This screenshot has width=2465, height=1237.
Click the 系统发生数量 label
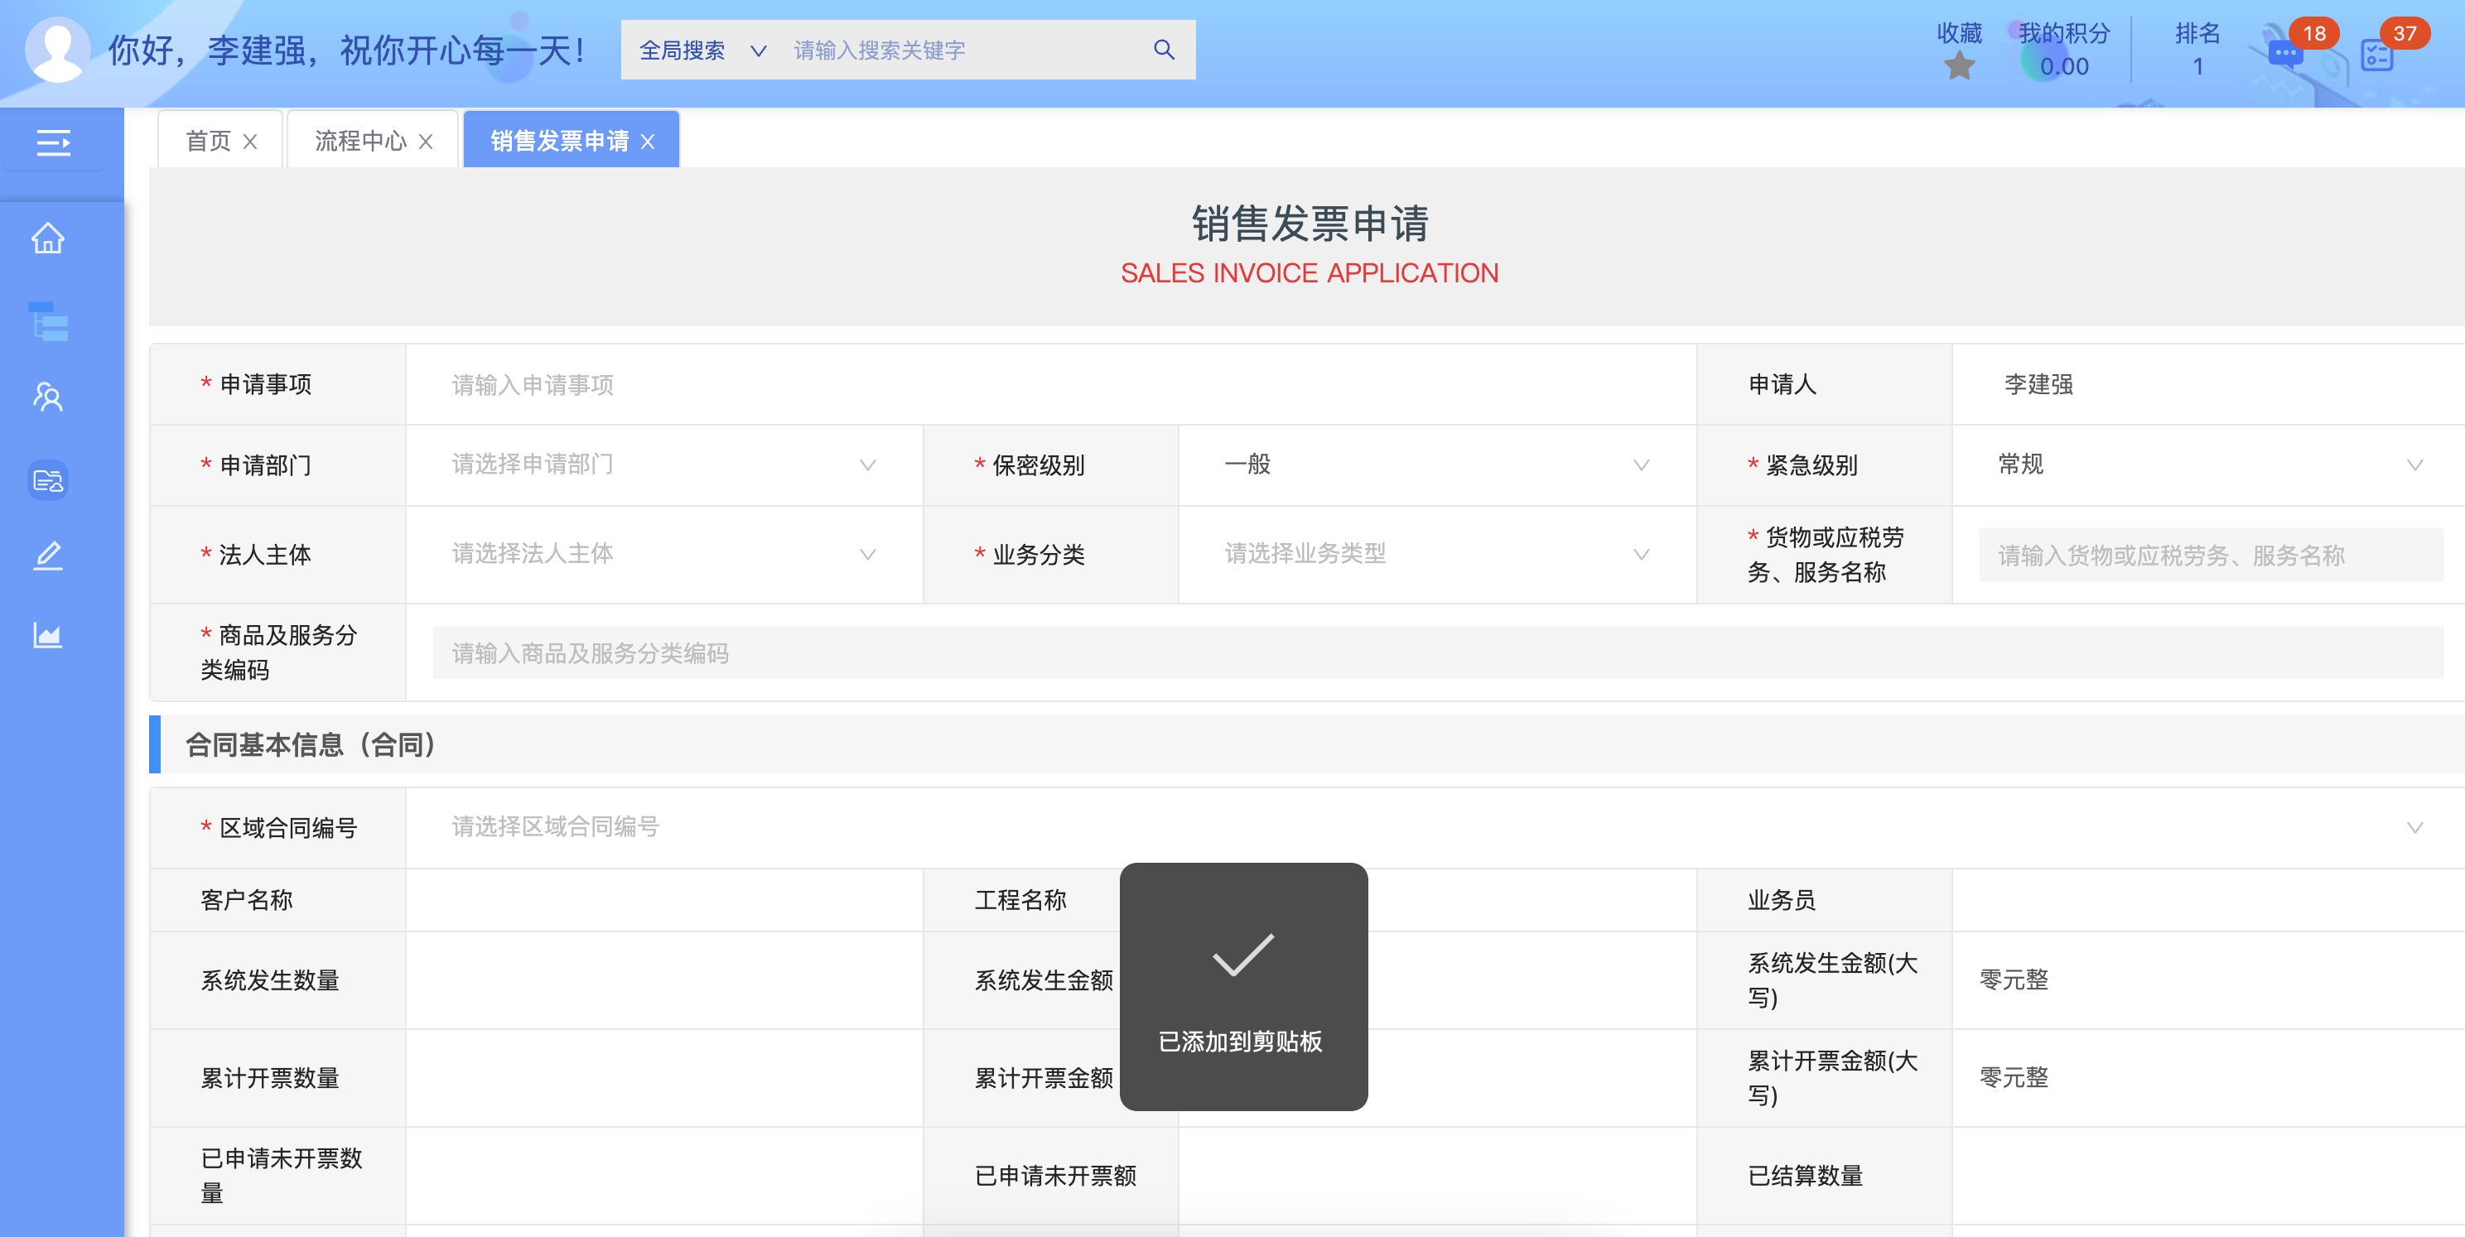[270, 980]
